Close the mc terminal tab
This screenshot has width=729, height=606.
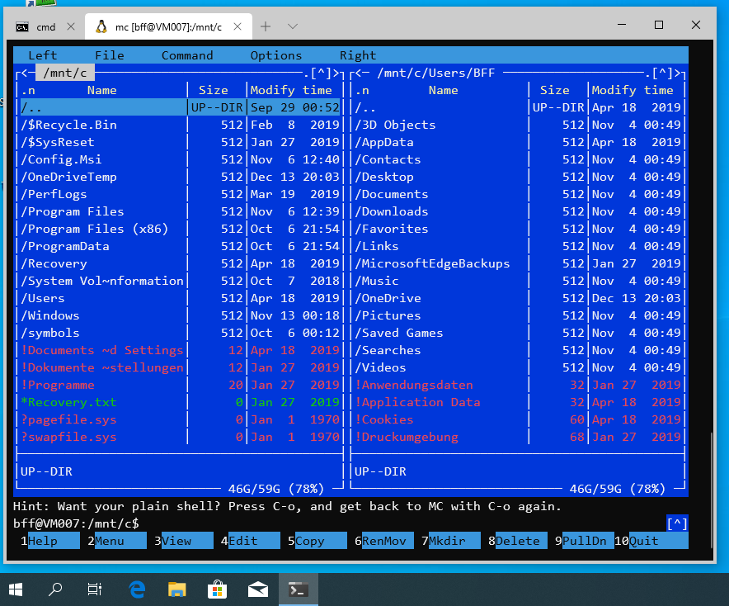click(x=238, y=26)
